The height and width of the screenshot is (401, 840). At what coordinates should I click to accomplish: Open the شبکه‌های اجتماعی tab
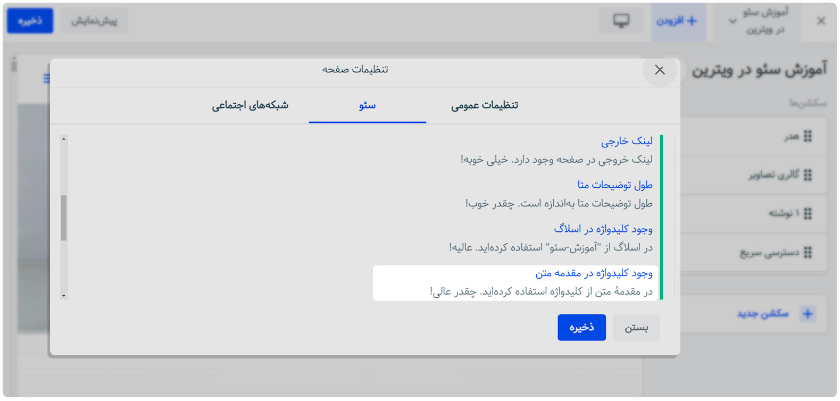tap(250, 105)
